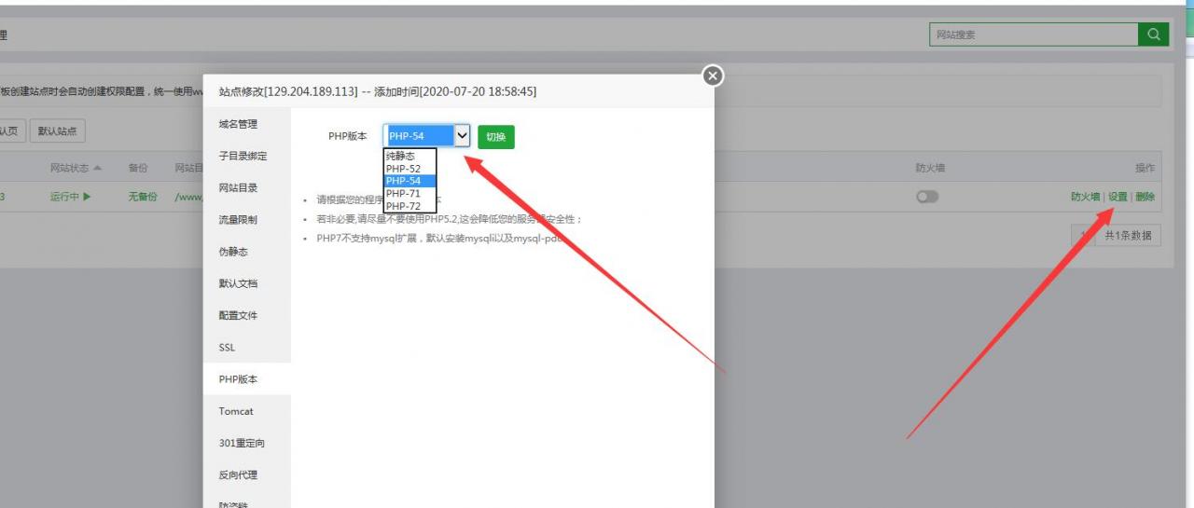The width and height of the screenshot is (1194, 508).
Task: Open the 网站目录 tab
Action: click(247, 187)
